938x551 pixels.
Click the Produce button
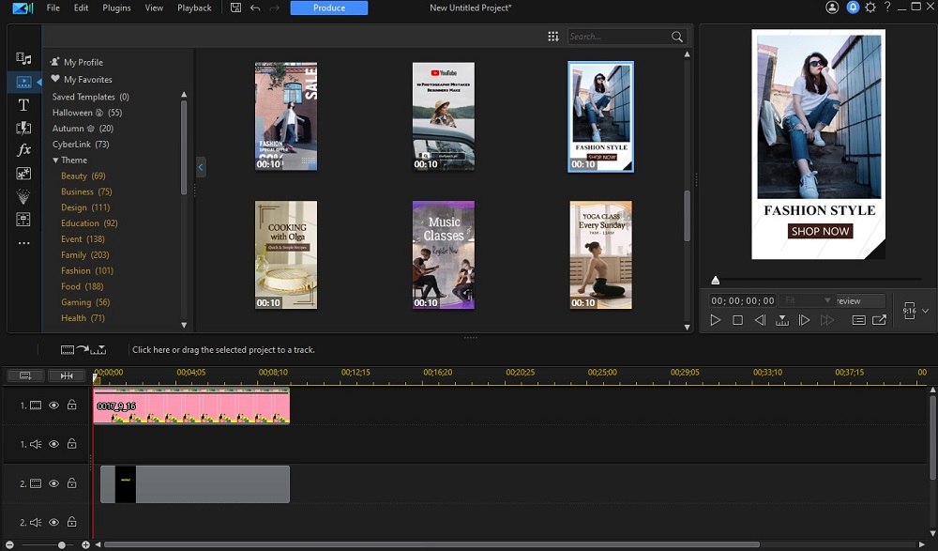327,8
